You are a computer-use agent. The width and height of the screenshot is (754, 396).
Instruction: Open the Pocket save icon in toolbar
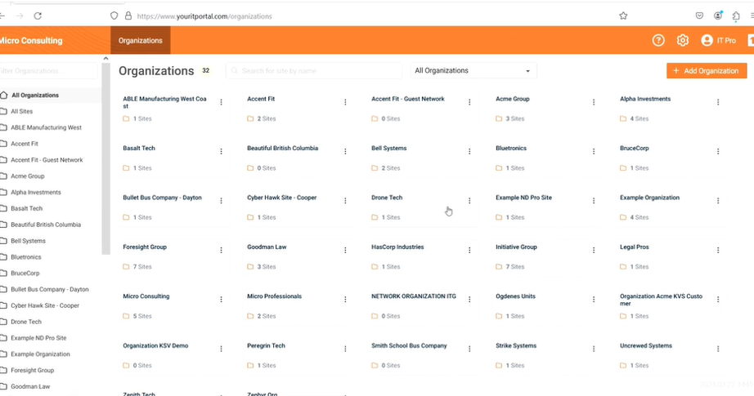coord(699,16)
